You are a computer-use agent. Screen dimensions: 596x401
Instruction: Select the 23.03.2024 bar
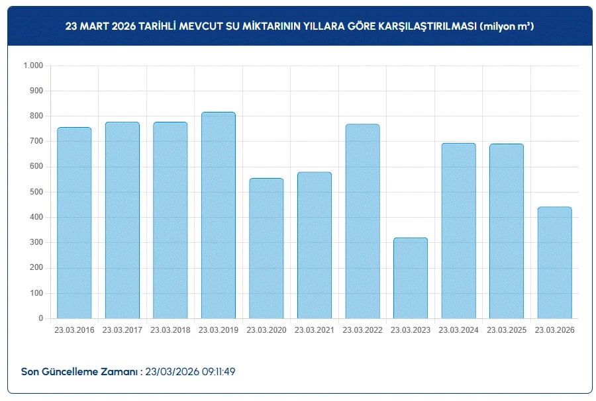coord(459,231)
